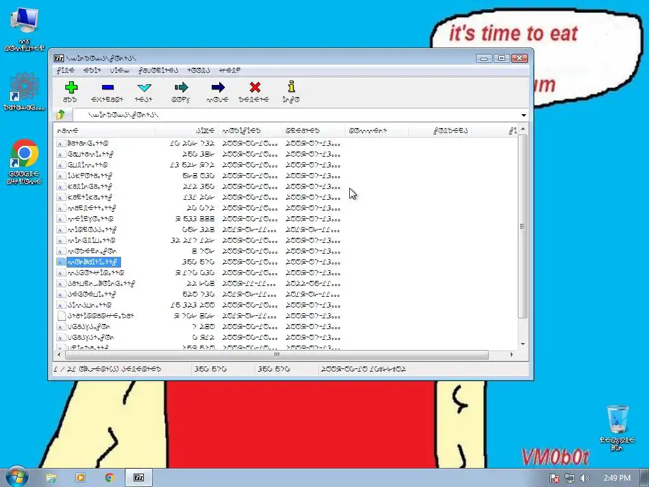Select the saturn_boing.ttf file name

pos(101,283)
